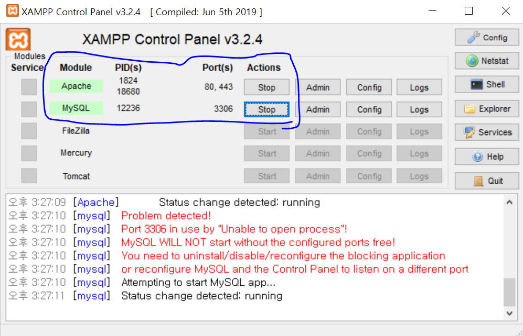Close the XAMPP Control Panel window
The image size is (523, 336).
506,11
